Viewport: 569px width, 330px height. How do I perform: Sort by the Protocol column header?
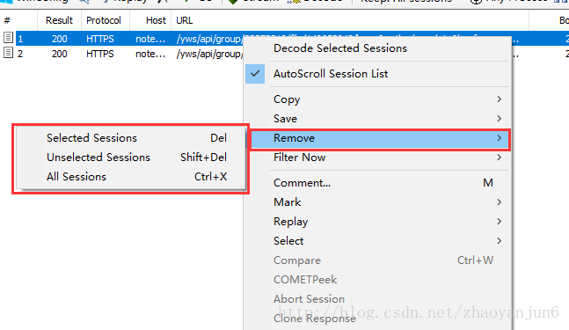106,20
